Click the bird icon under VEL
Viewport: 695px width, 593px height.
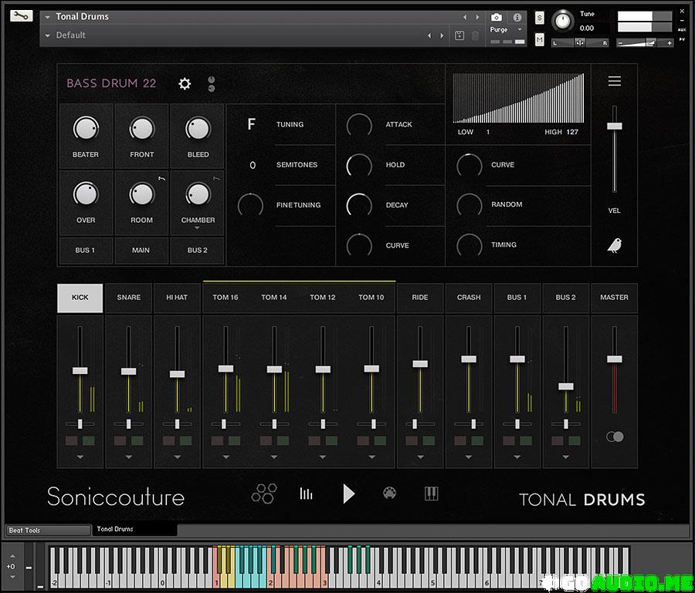pyautogui.click(x=615, y=245)
